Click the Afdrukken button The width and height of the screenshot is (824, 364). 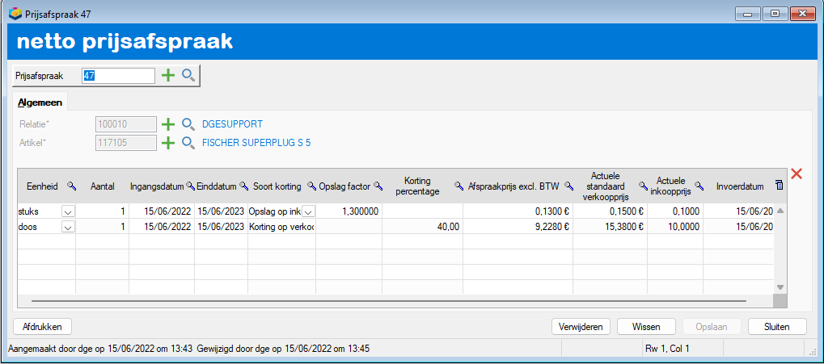[x=42, y=327]
